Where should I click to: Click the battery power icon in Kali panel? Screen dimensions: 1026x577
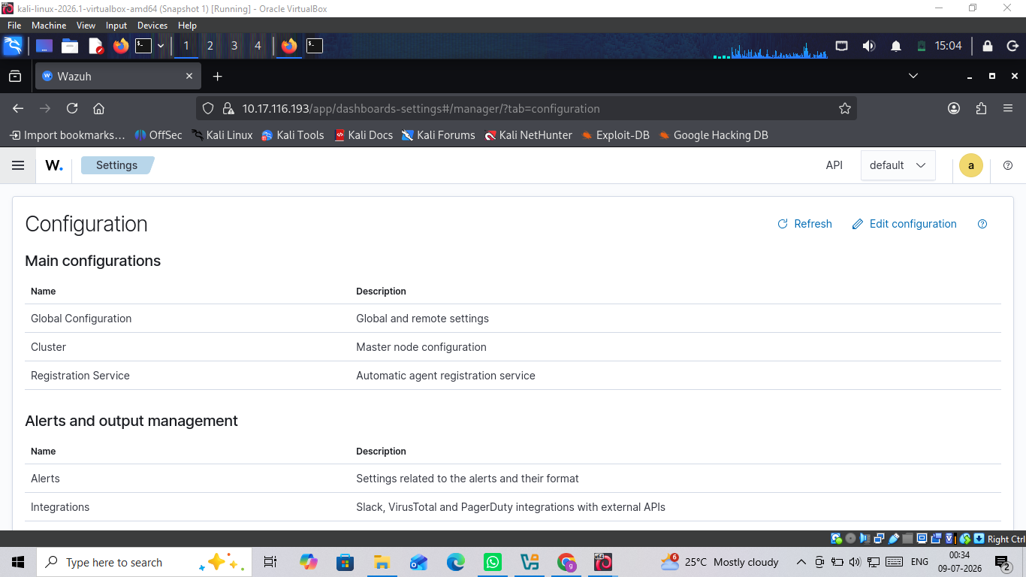[922, 46]
